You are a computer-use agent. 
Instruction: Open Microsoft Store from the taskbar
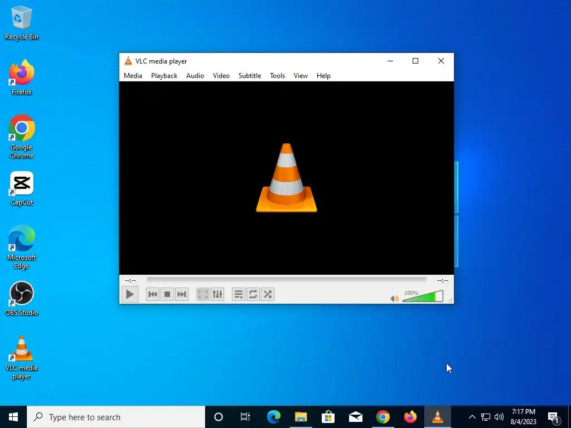328,417
